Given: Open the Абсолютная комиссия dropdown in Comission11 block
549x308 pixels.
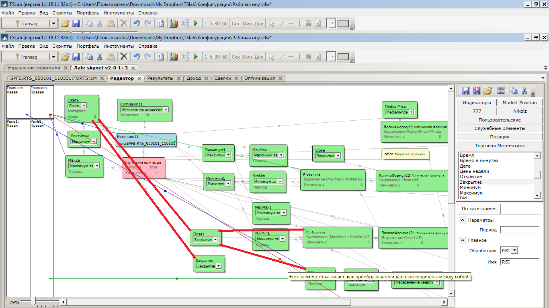Looking at the screenshot, I should [166, 109].
